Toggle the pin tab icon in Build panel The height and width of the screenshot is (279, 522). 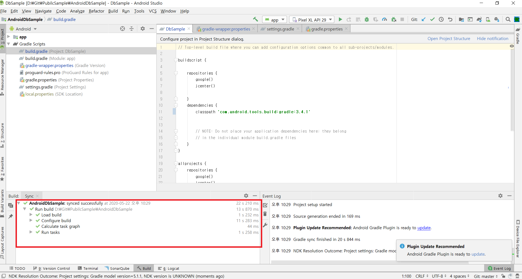pos(11,216)
